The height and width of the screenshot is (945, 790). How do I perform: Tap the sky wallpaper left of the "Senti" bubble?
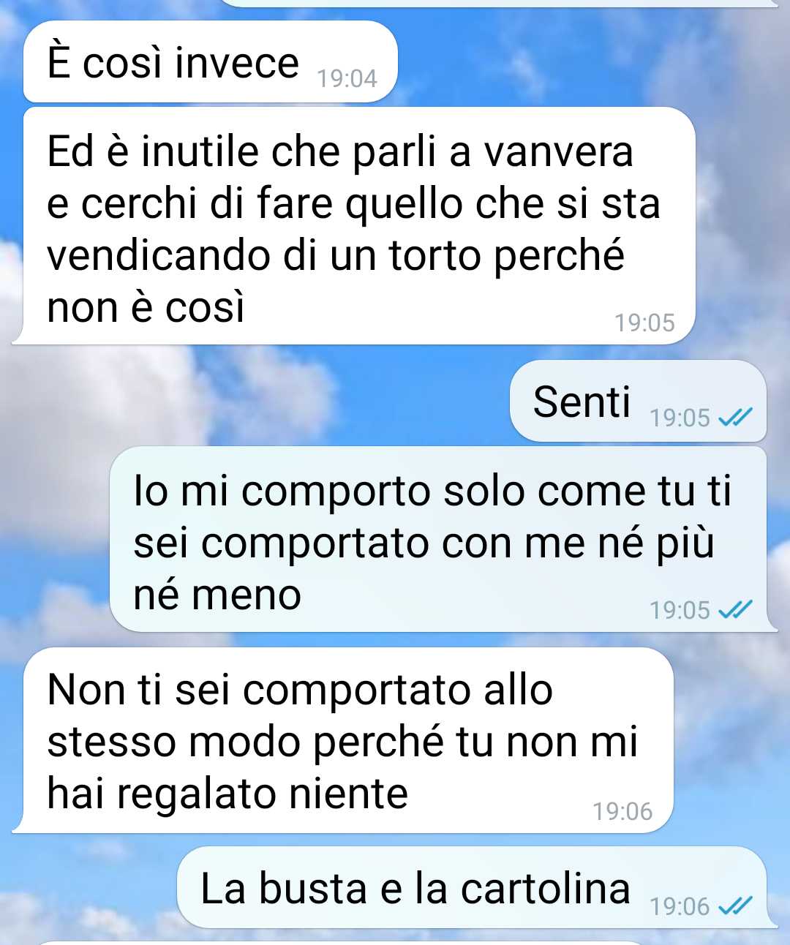(x=256, y=401)
